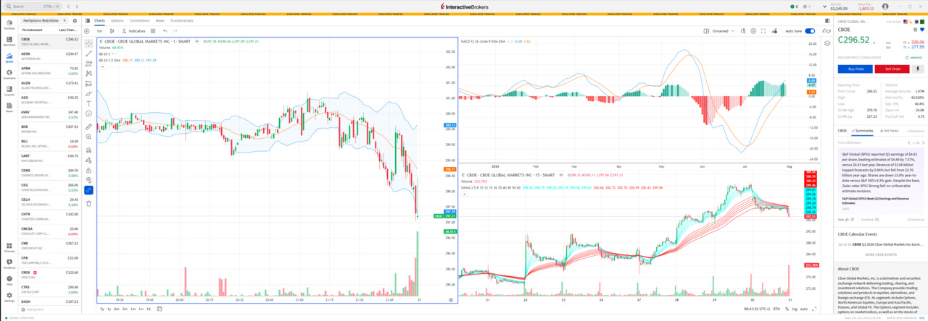
Task: Open the indicator templates grid icon
Action: click(x=153, y=31)
